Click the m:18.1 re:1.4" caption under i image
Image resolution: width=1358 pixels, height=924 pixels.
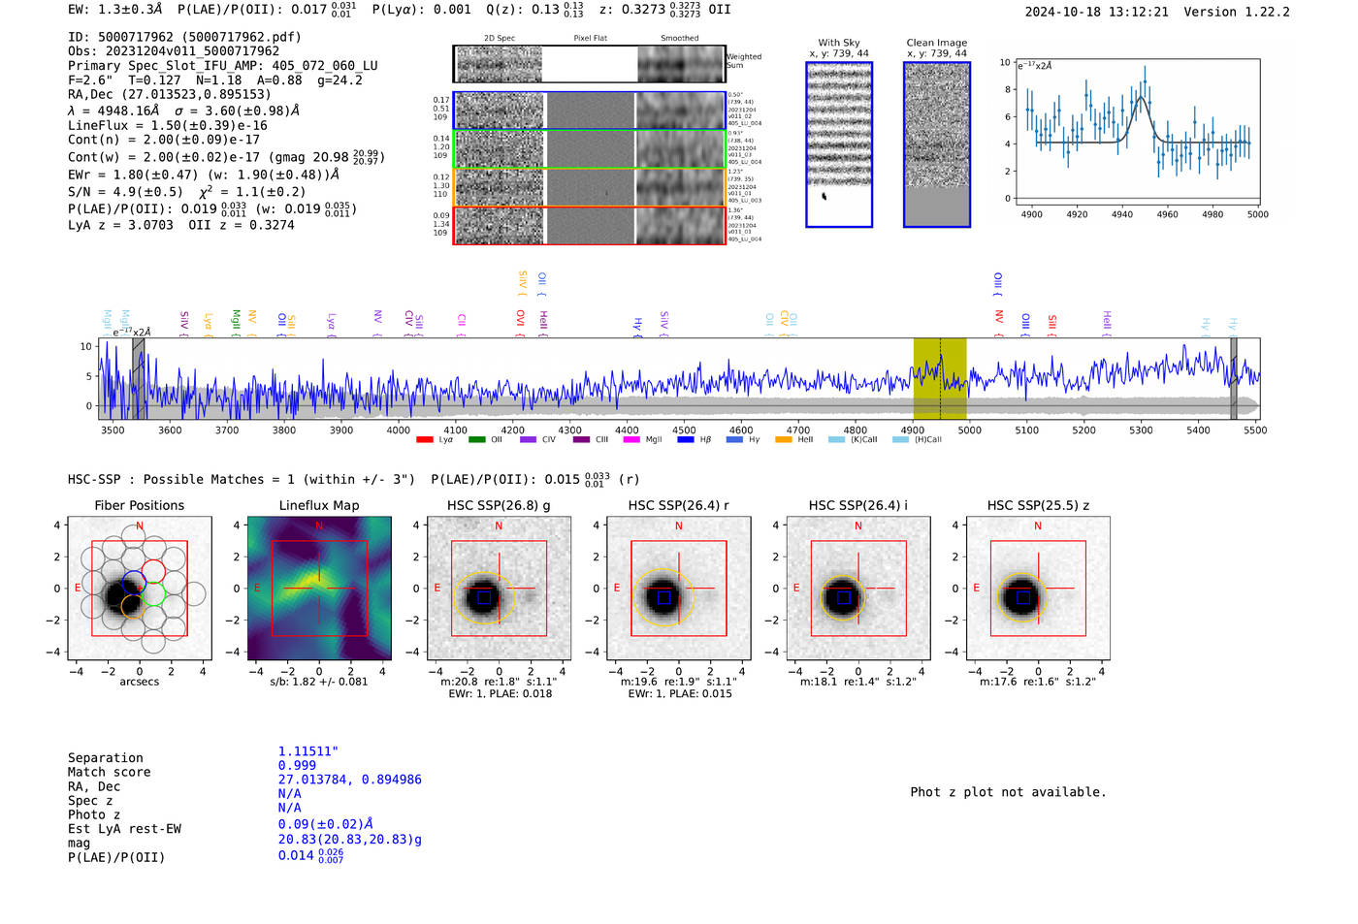(x=858, y=682)
